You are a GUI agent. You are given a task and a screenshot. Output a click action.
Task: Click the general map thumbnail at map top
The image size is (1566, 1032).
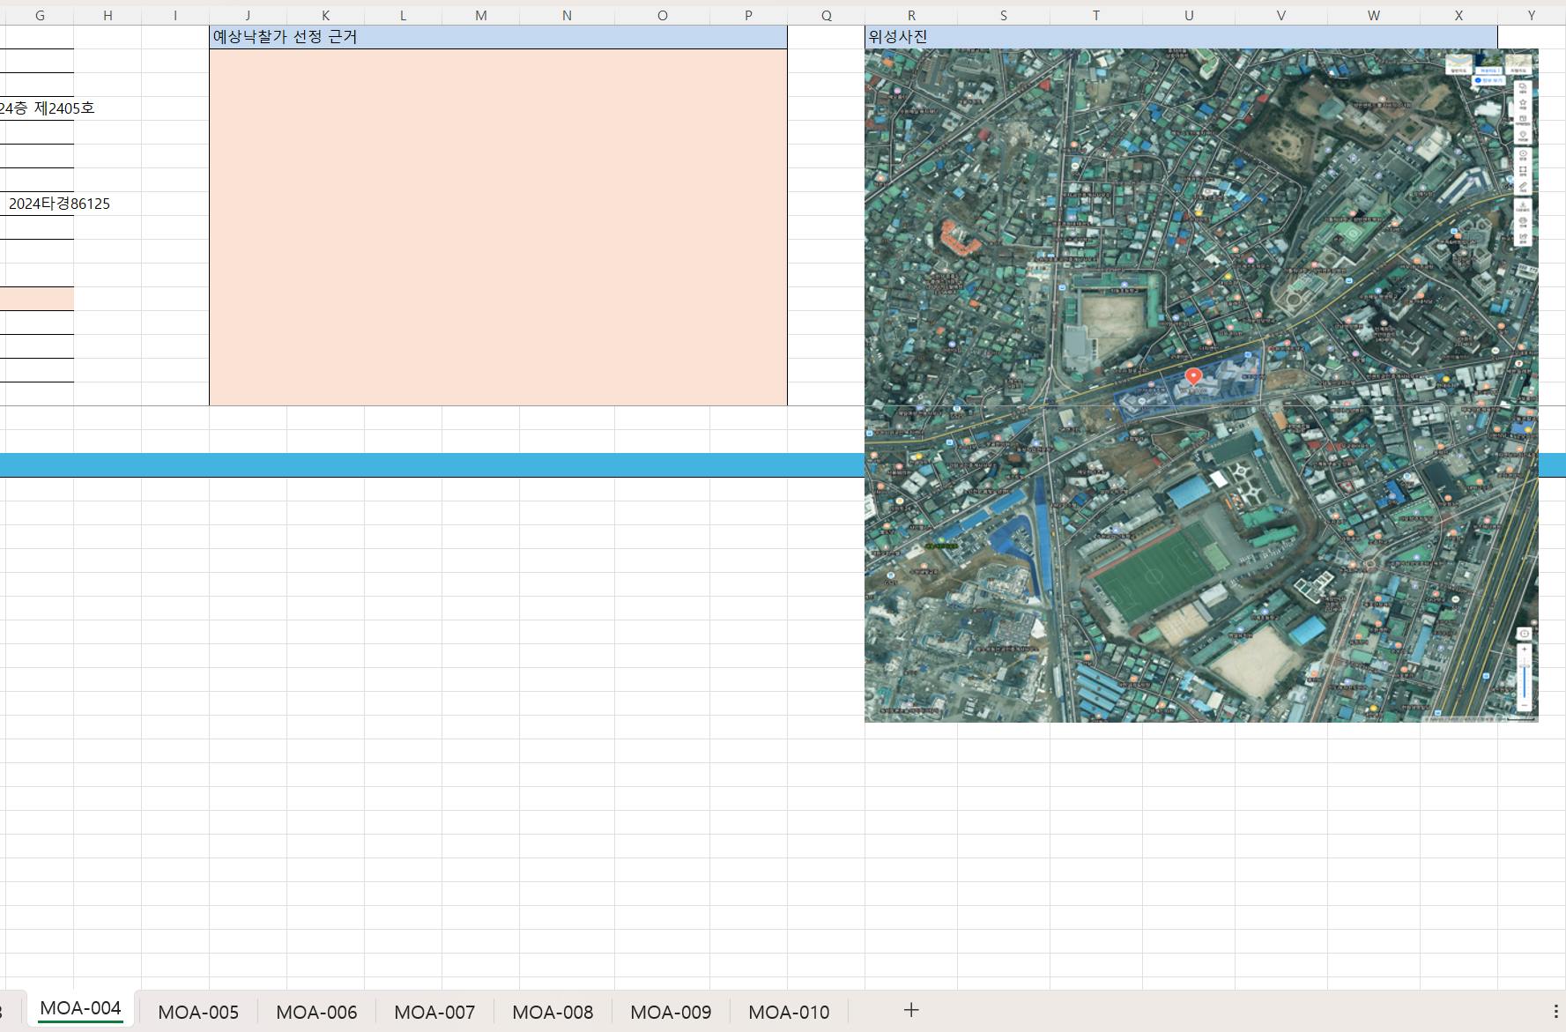[1458, 63]
